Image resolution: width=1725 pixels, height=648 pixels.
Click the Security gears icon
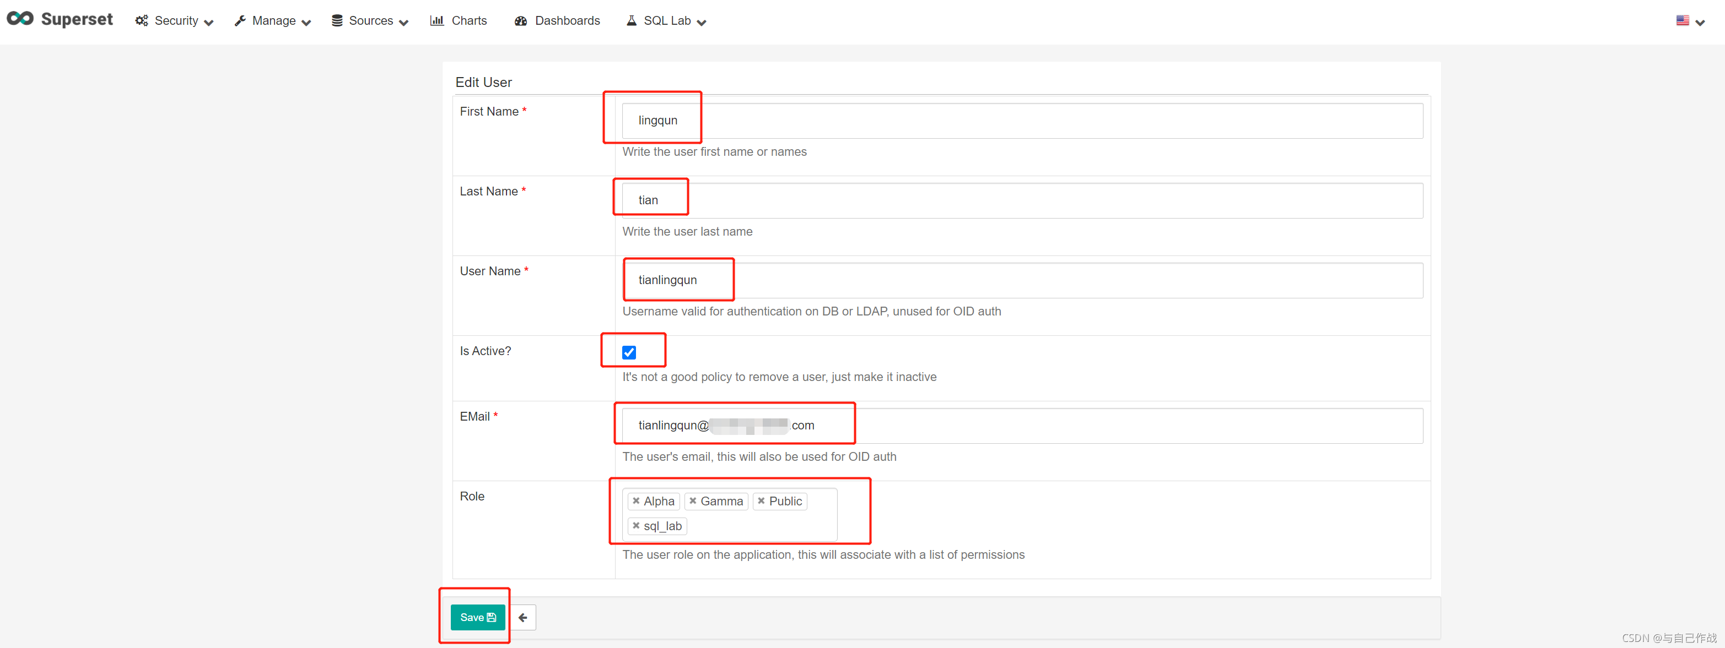141,21
